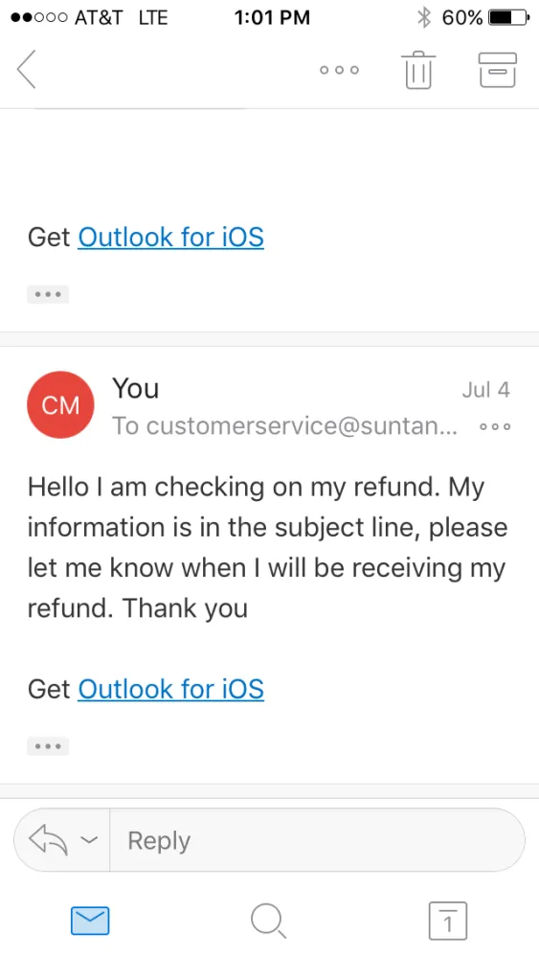Open the CM sender avatar

pos(60,404)
